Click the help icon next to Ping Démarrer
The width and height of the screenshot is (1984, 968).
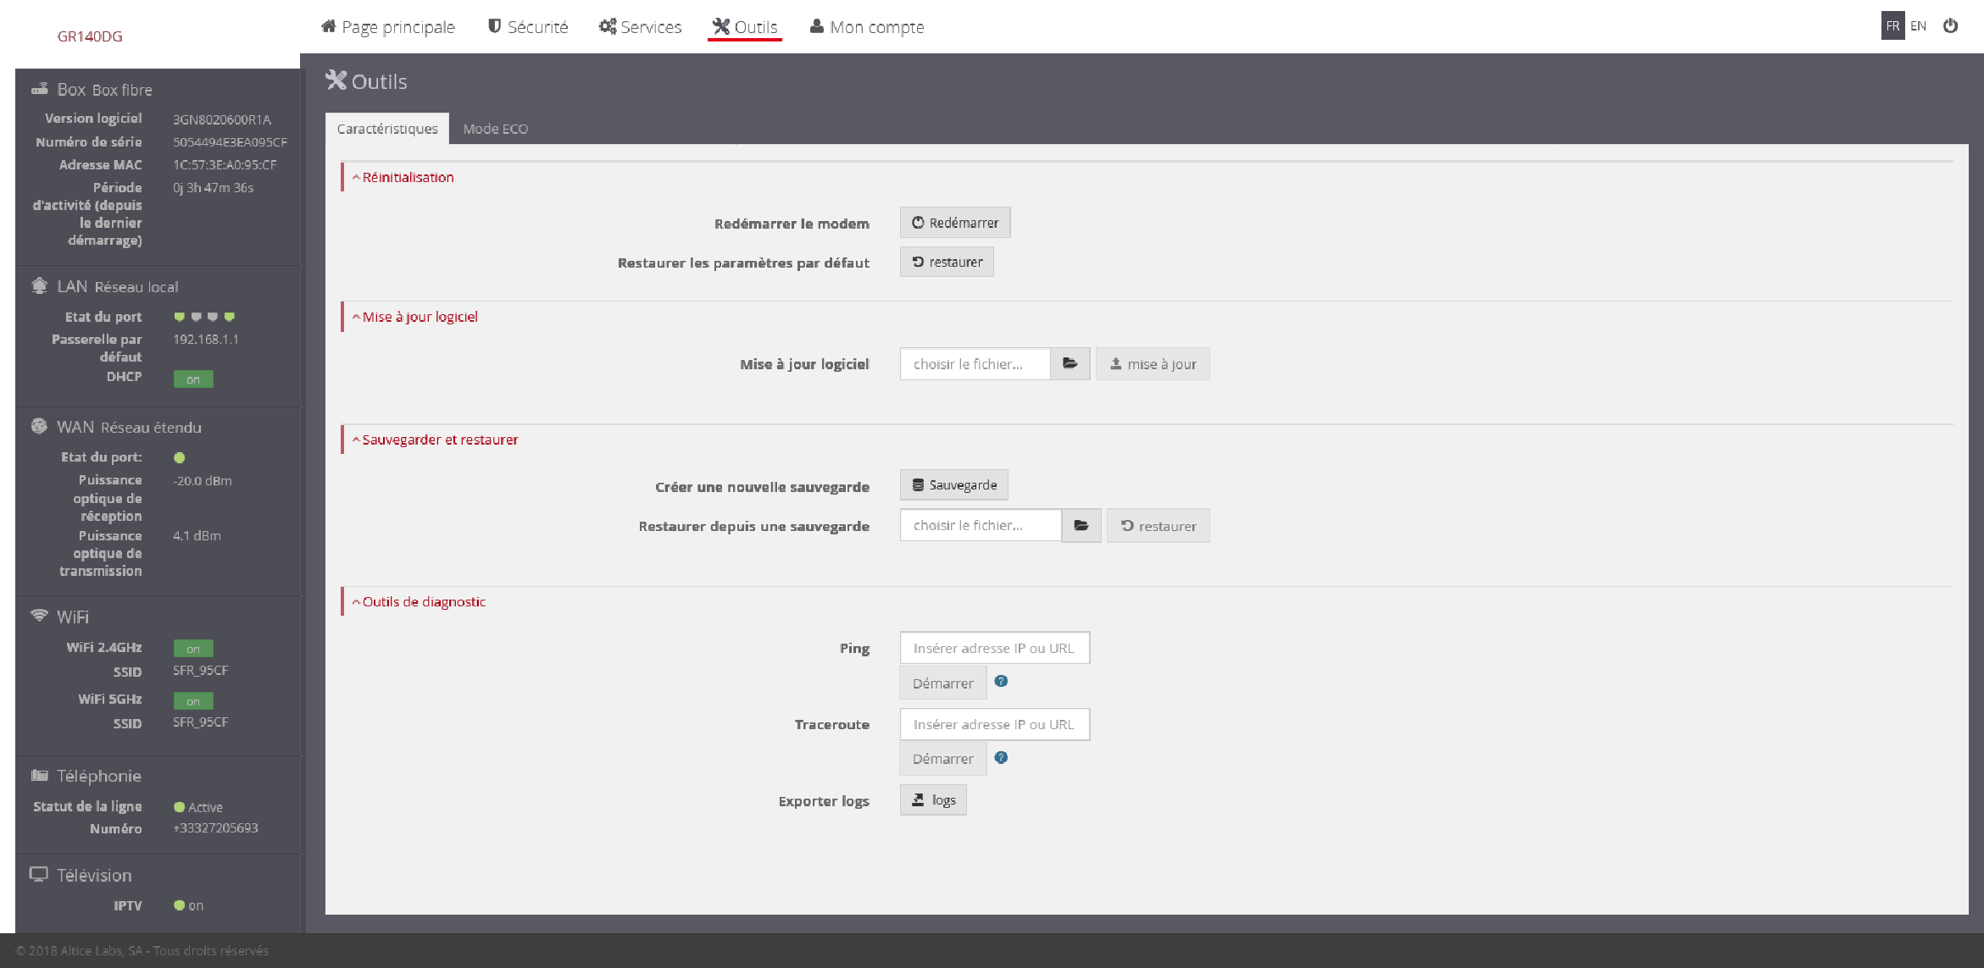click(x=1001, y=681)
